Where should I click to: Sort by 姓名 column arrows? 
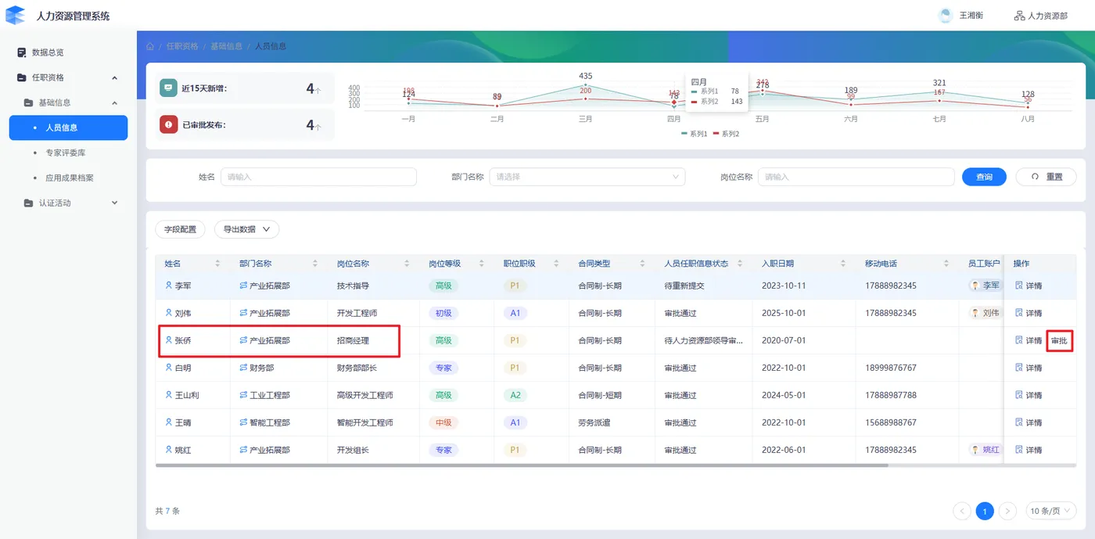click(x=217, y=264)
